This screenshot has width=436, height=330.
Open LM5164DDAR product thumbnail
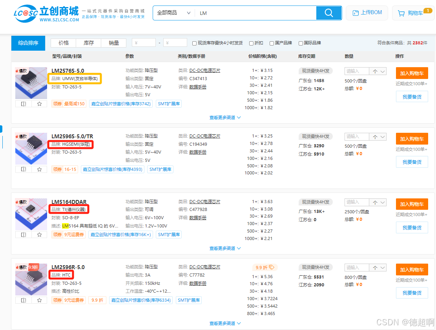[31, 214]
